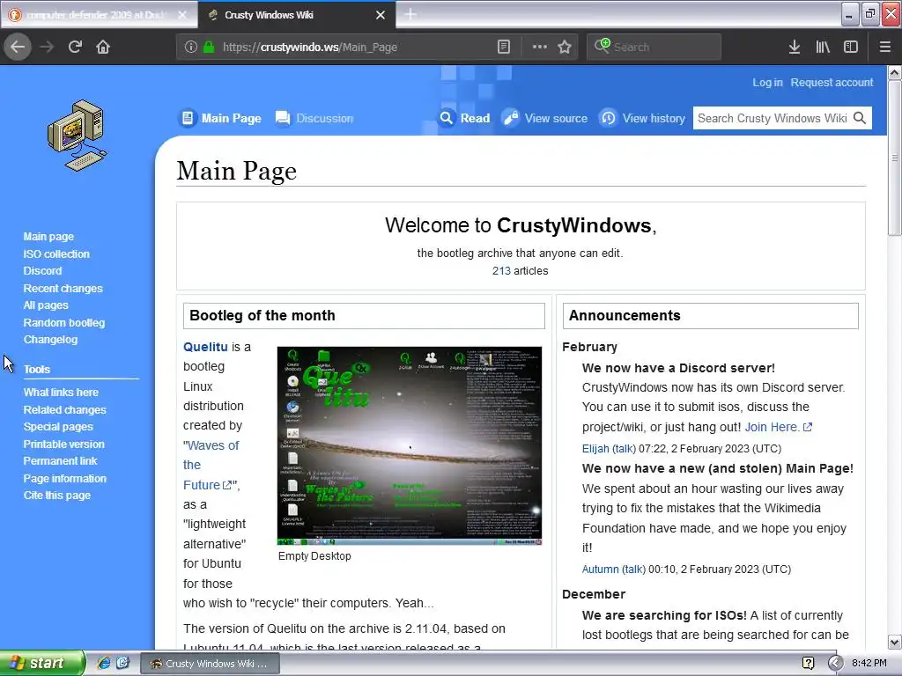Image resolution: width=902 pixels, height=676 pixels.
Task: Open the Quelitu Empty Desktop screenshot thumbnail
Action: pos(409,445)
